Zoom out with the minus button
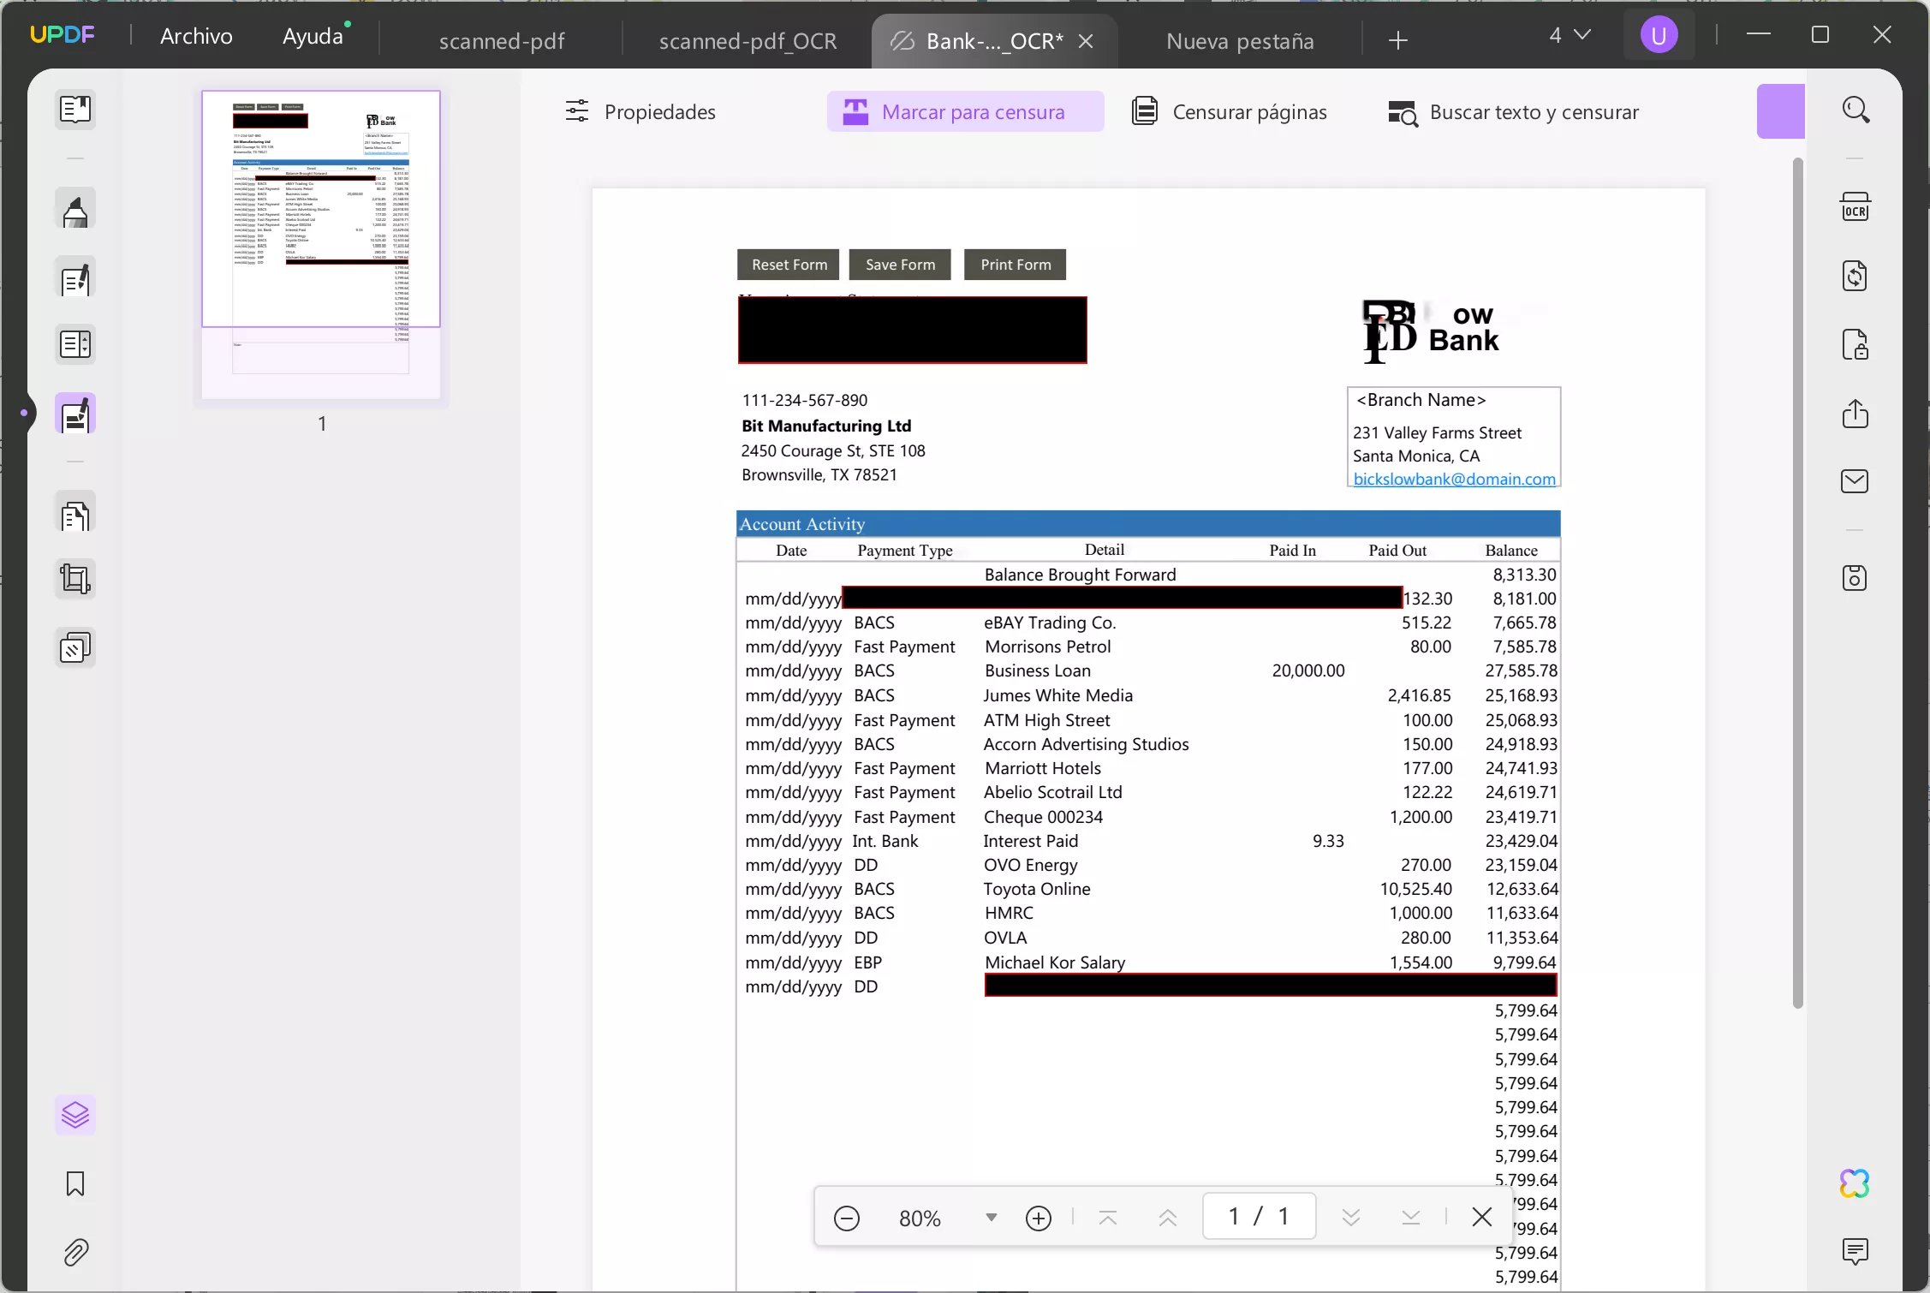This screenshot has height=1293, width=1930. tap(846, 1218)
